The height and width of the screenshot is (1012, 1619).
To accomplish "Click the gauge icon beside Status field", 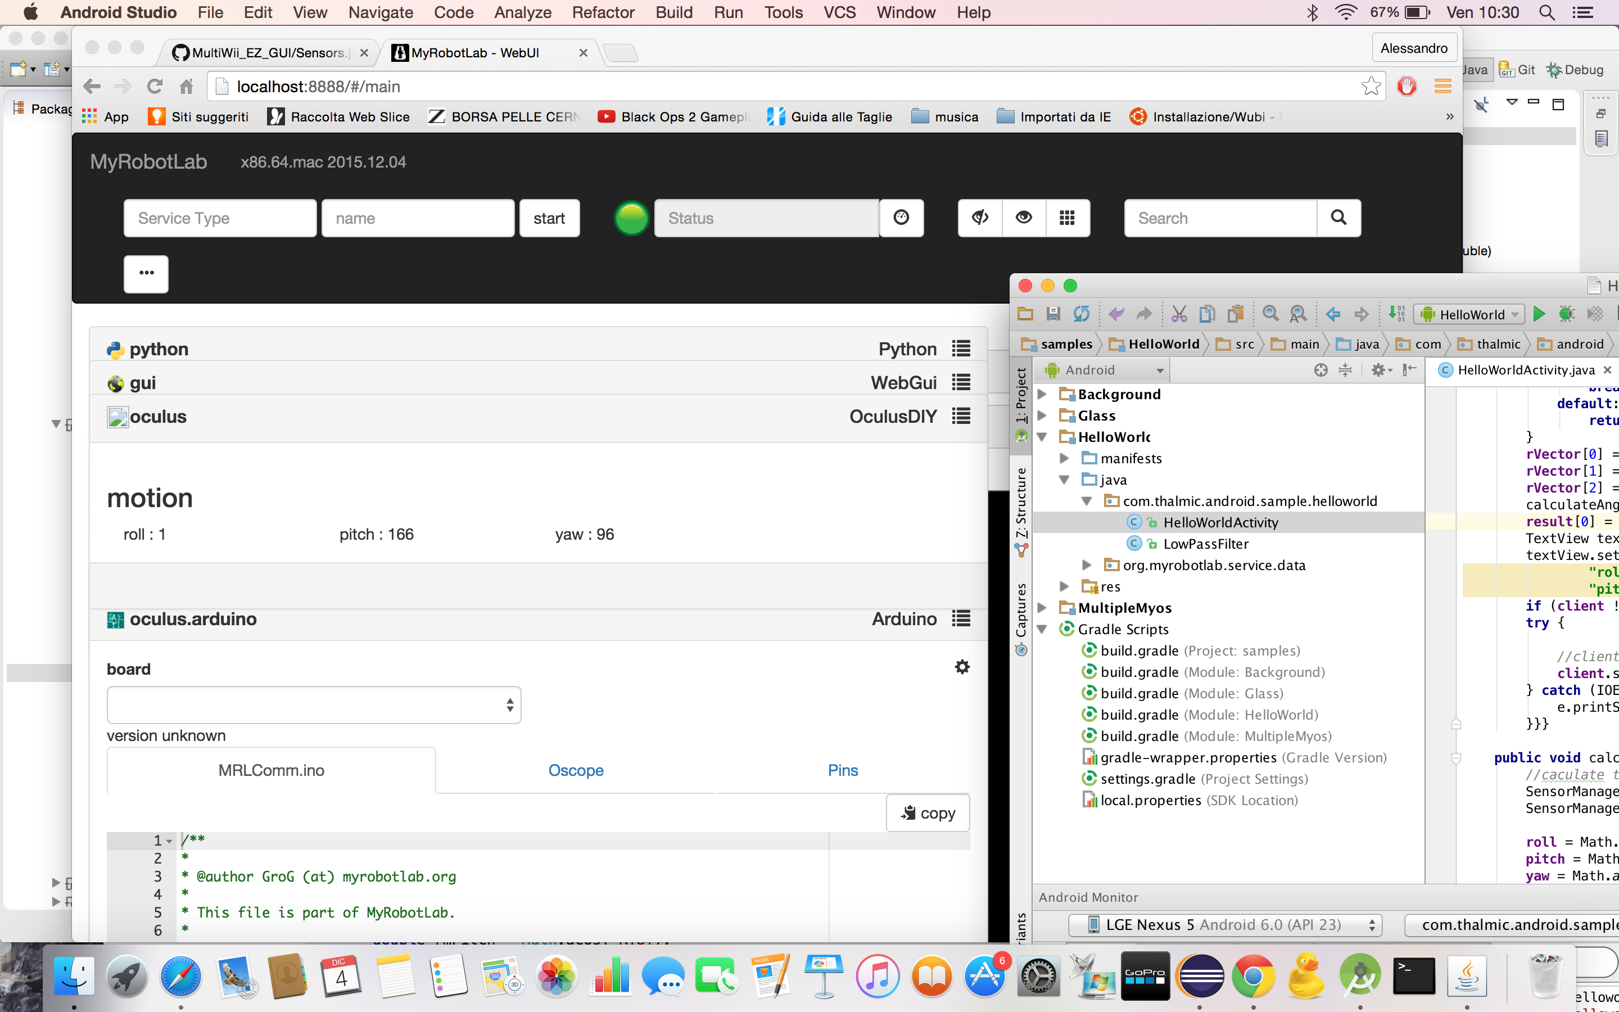I will point(901,218).
